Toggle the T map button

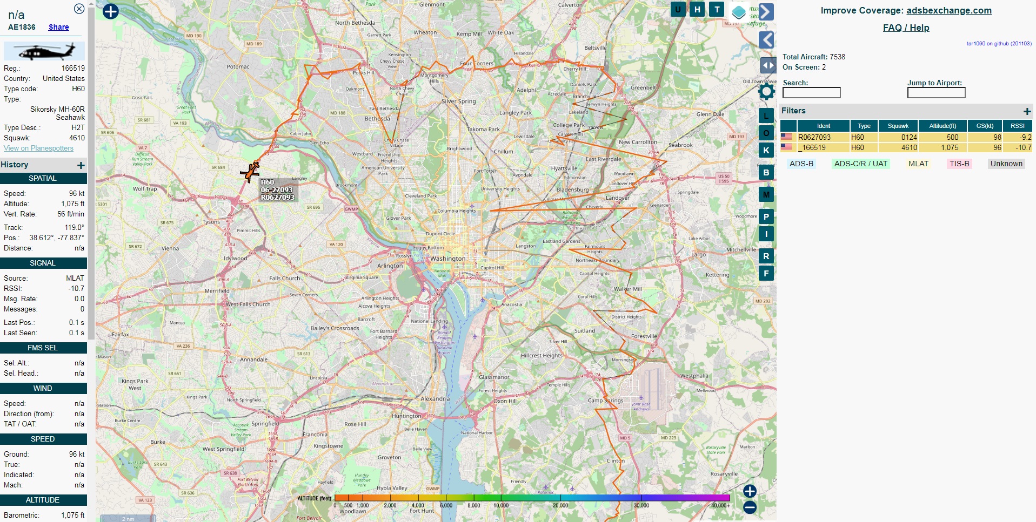coord(717,9)
